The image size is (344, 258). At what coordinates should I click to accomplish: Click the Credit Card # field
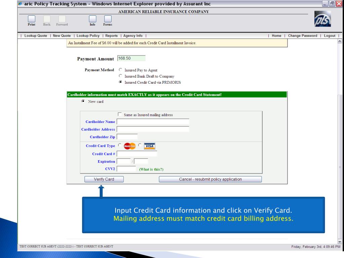pos(137,154)
